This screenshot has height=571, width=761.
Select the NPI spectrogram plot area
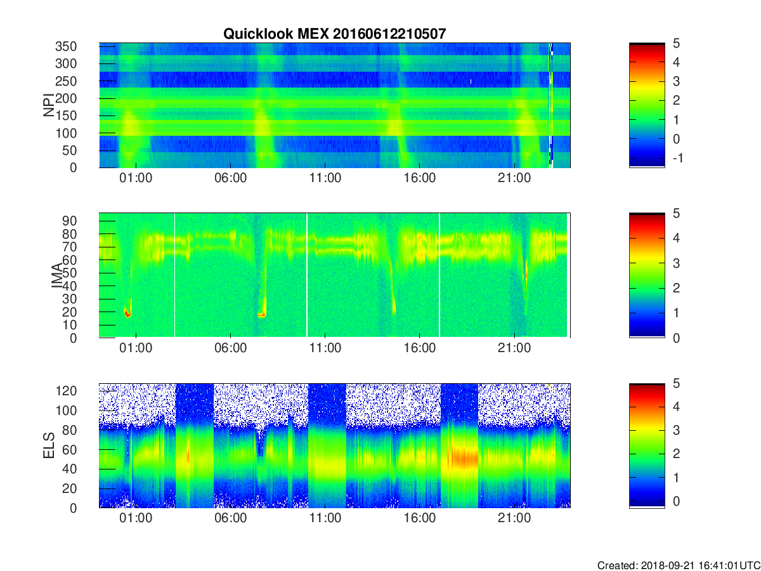[335, 105]
